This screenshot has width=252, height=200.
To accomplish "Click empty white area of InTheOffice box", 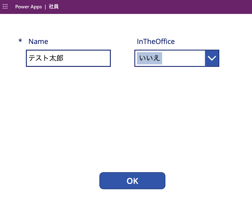I will click(x=183, y=58).
